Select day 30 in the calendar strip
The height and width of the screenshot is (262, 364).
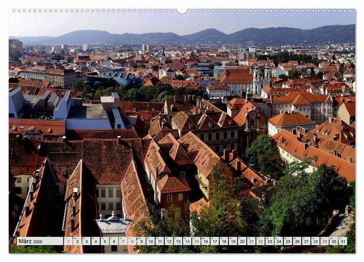click(334, 241)
